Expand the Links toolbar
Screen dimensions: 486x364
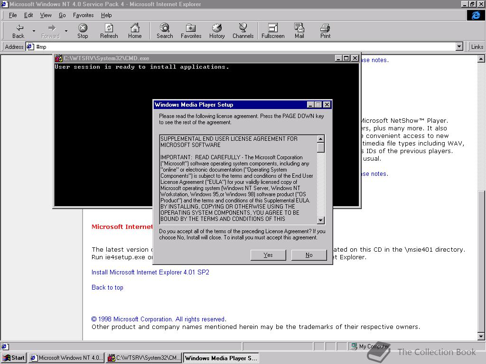(477, 47)
